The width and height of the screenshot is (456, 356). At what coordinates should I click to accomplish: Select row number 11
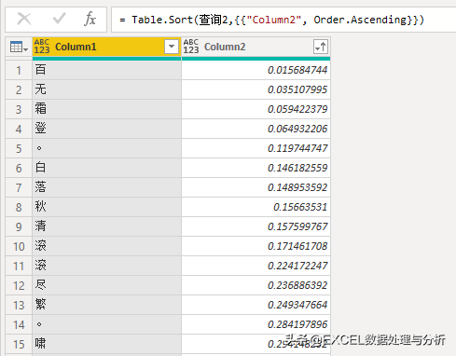pyautogui.click(x=19, y=266)
